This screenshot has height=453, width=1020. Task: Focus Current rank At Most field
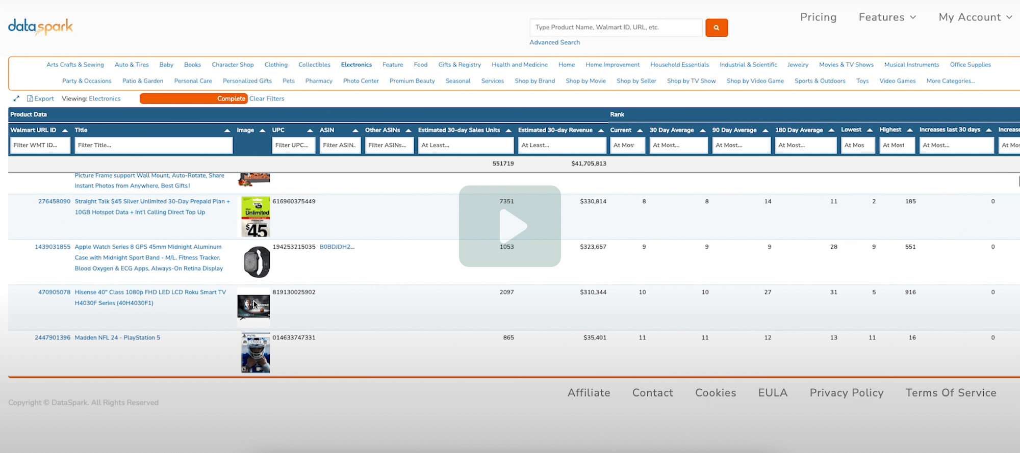627,145
